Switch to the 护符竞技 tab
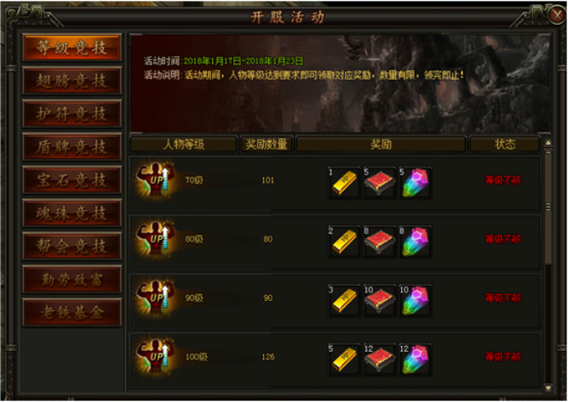The image size is (568, 402). pos(72,114)
